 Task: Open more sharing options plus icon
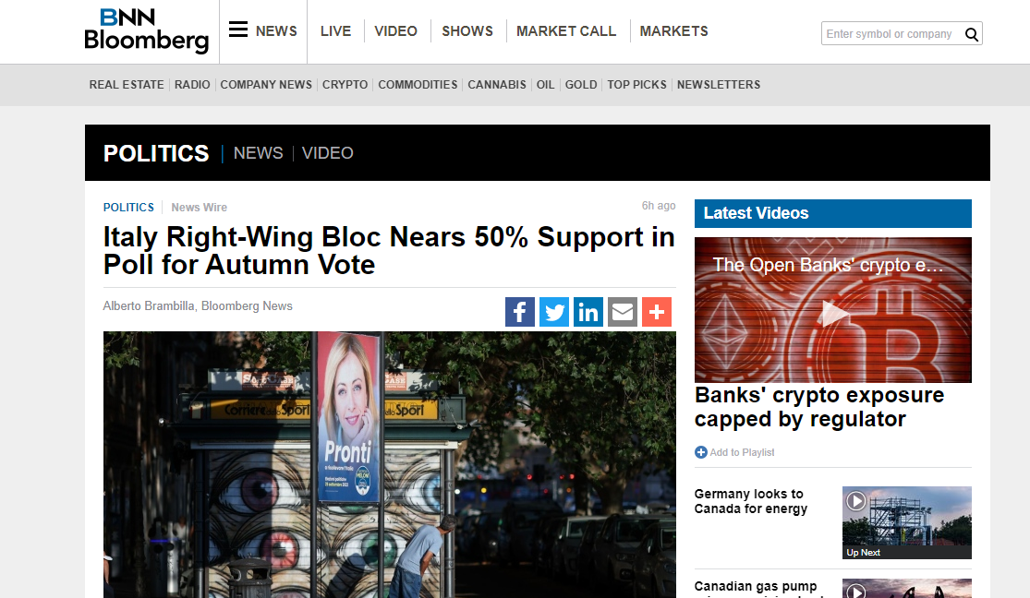tap(656, 312)
